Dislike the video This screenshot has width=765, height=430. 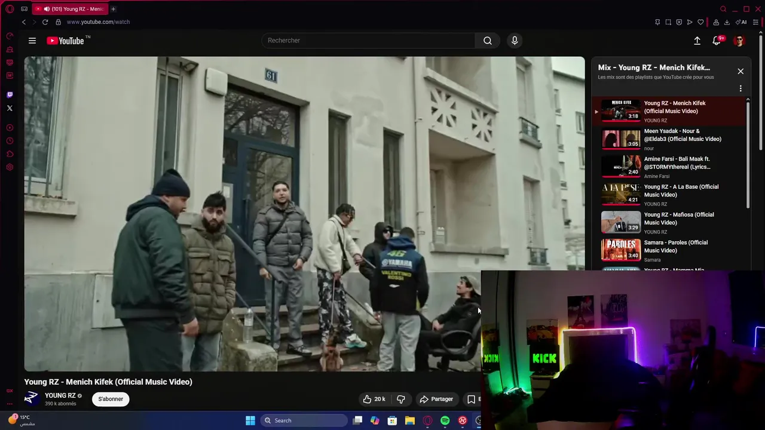point(401,399)
